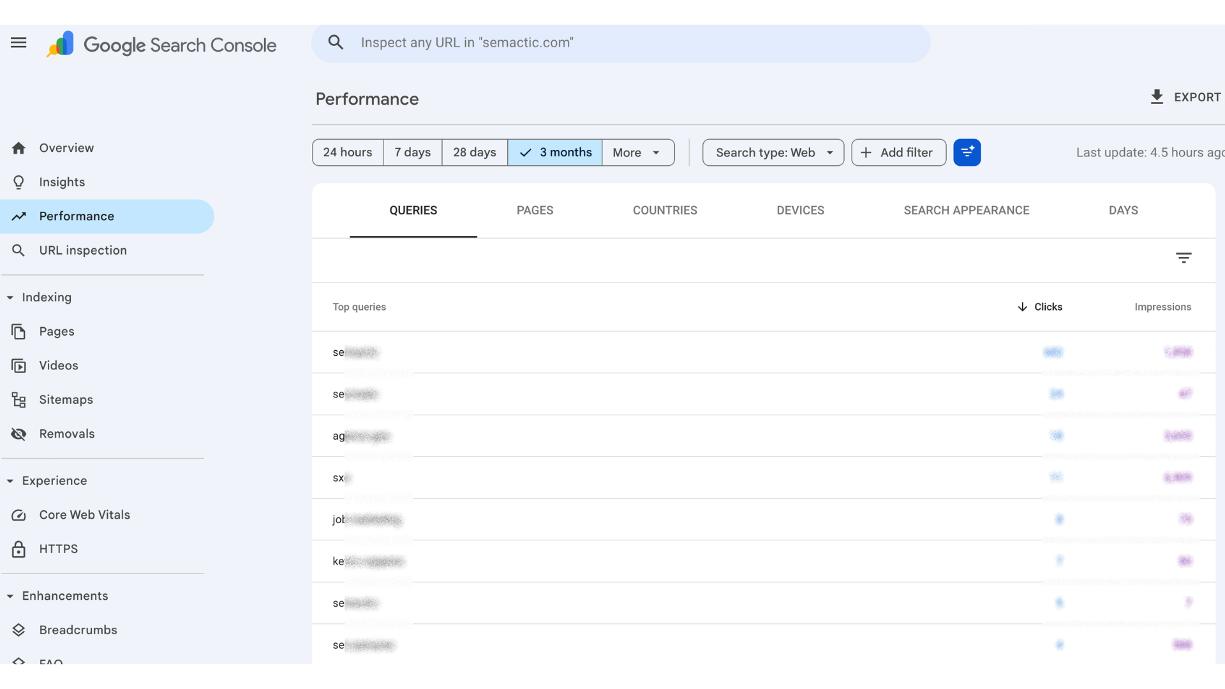Open Core Web Vitals report

coord(84,515)
